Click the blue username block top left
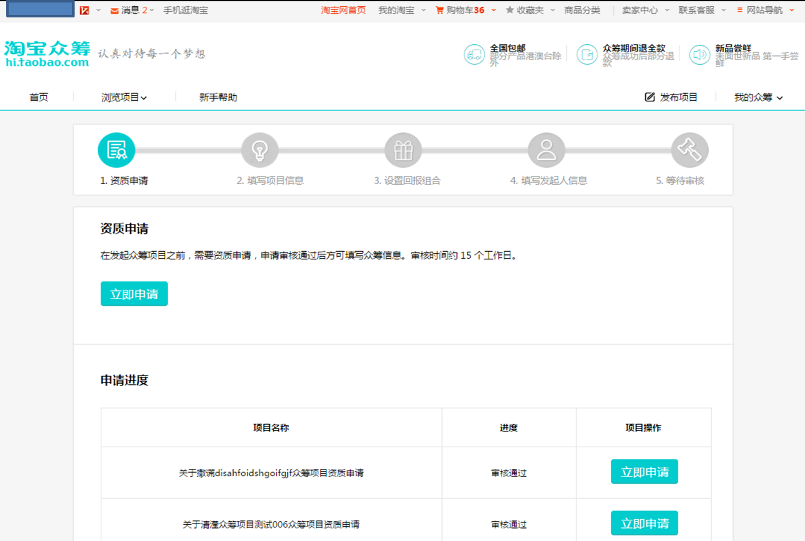805x541 pixels. [x=40, y=9]
